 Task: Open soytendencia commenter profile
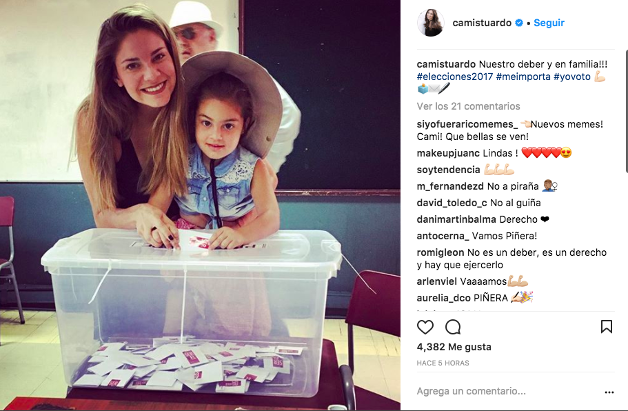(x=448, y=170)
